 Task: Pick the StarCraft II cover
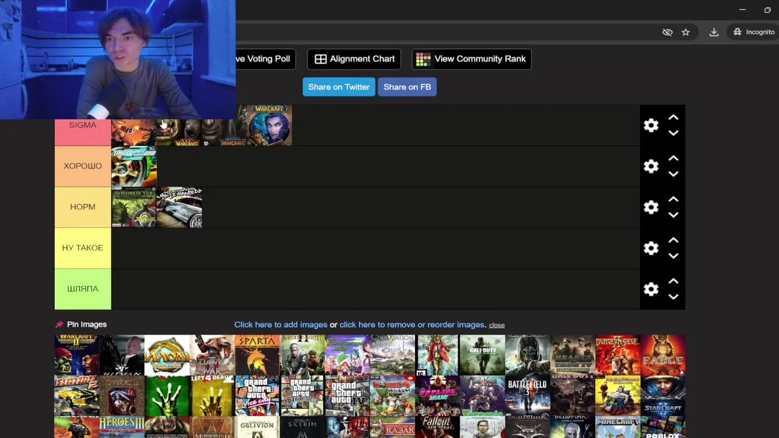point(663,396)
